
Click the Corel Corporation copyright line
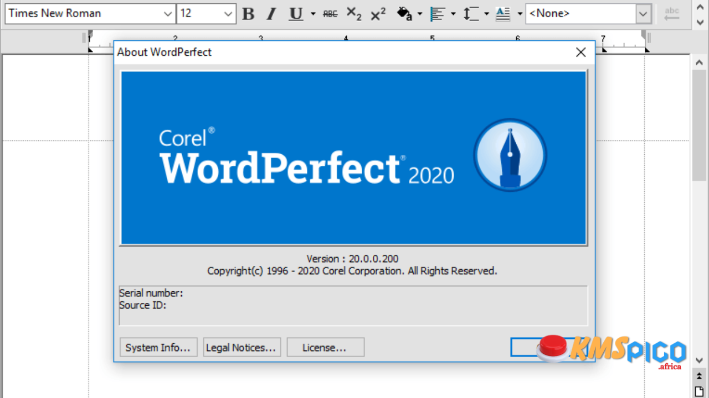click(x=352, y=271)
